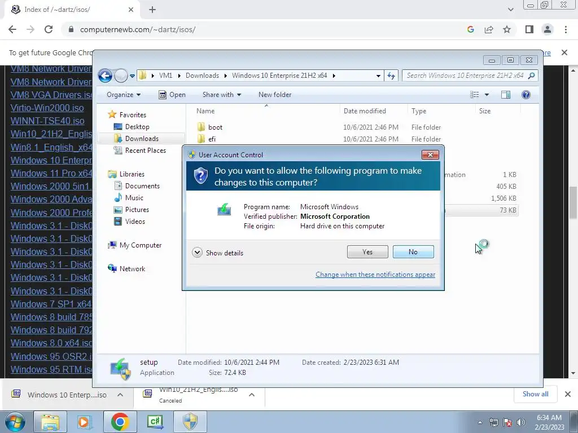Open the Organize menu
This screenshot has width=578, height=433.
pos(124,95)
